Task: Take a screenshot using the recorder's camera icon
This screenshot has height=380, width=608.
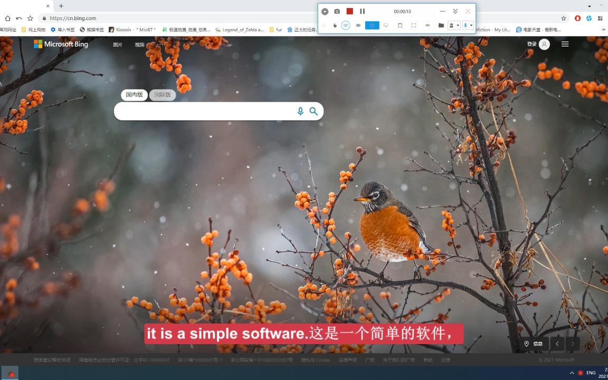Action: point(336,11)
